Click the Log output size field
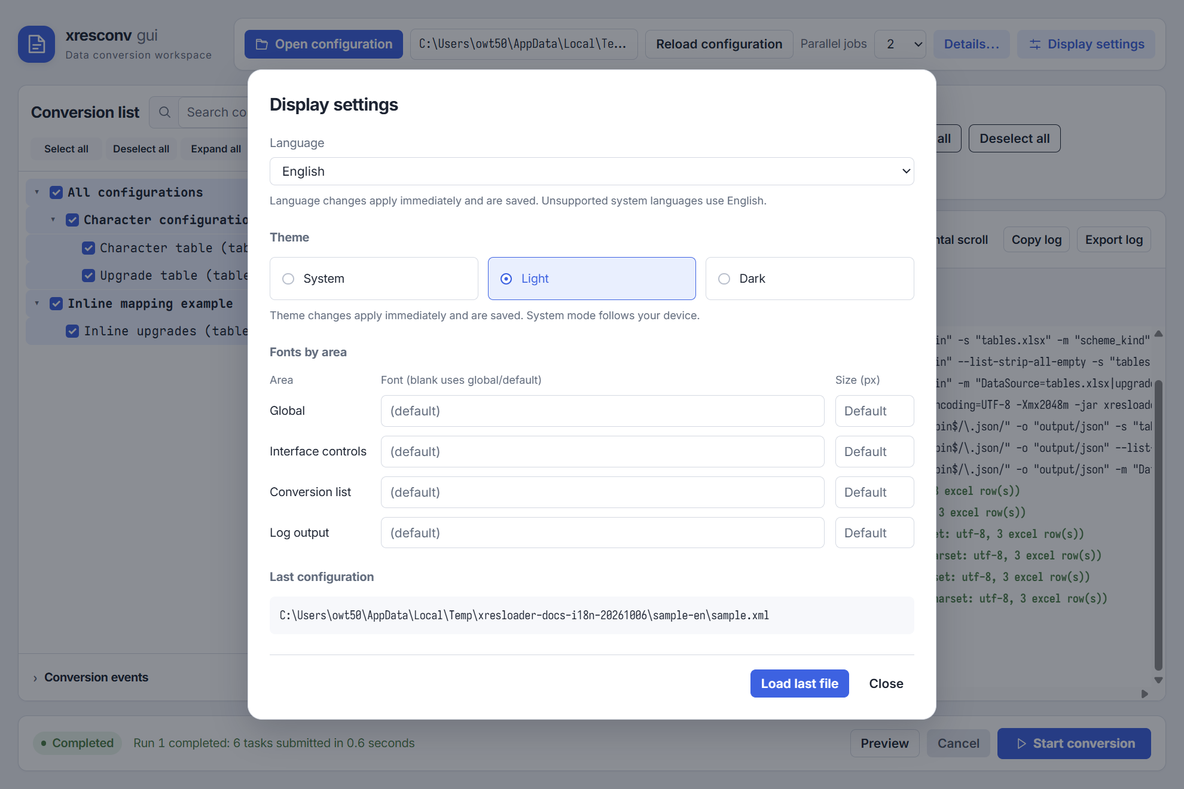This screenshot has width=1184, height=789. pyautogui.click(x=874, y=533)
